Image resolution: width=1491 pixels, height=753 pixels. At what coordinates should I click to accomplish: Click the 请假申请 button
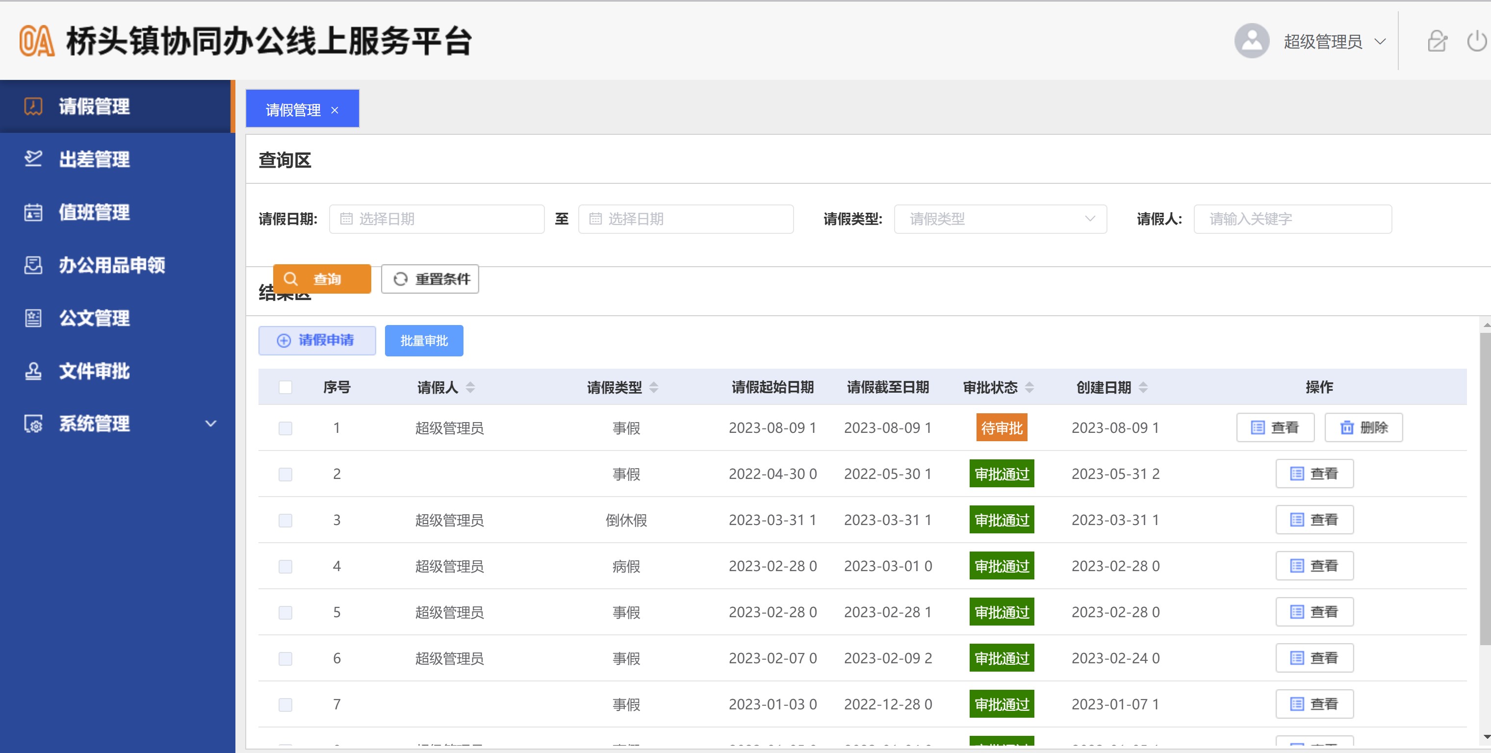(x=317, y=341)
